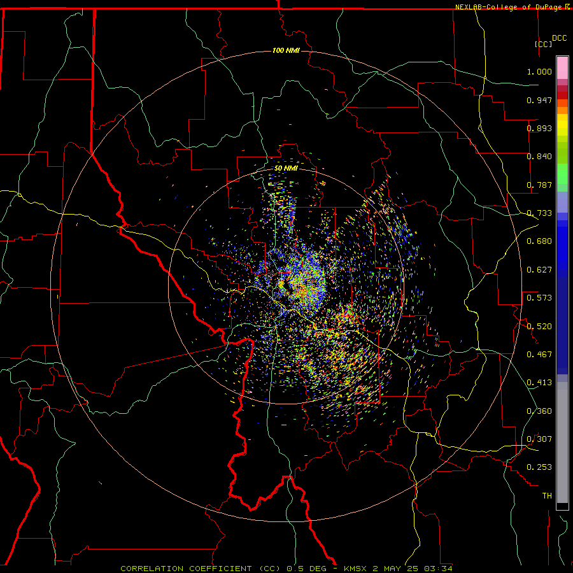Select the 0.893 scale value
Image resolution: width=573 pixels, height=573 pixels.
point(539,128)
